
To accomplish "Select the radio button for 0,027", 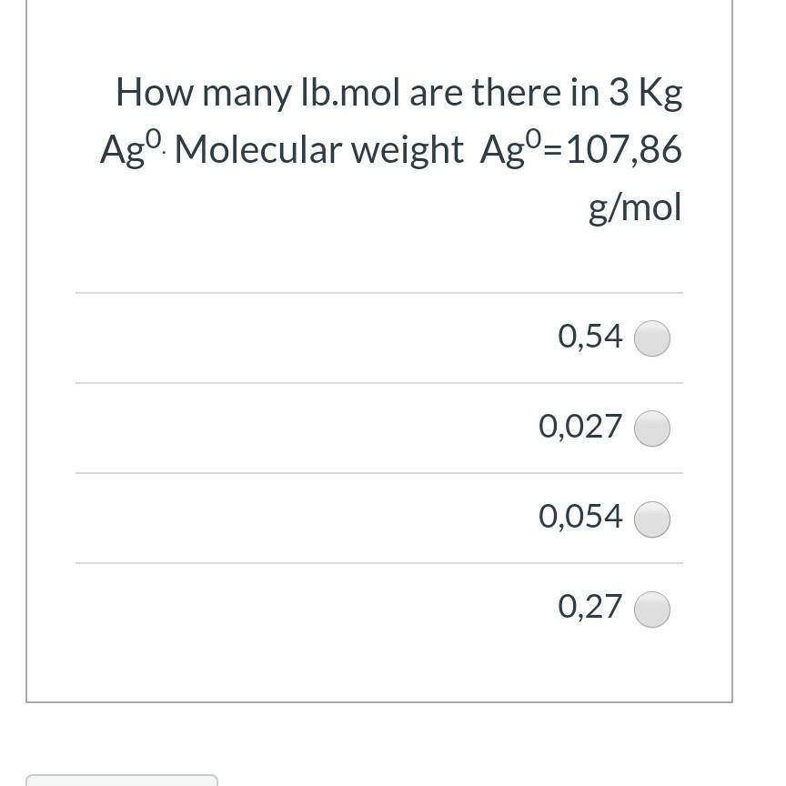I will point(651,427).
